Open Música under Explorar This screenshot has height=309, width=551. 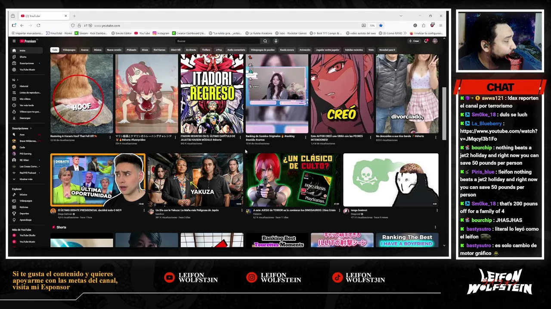pyautogui.click(x=26, y=195)
